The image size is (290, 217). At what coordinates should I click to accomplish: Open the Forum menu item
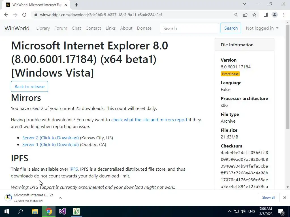[61, 28]
